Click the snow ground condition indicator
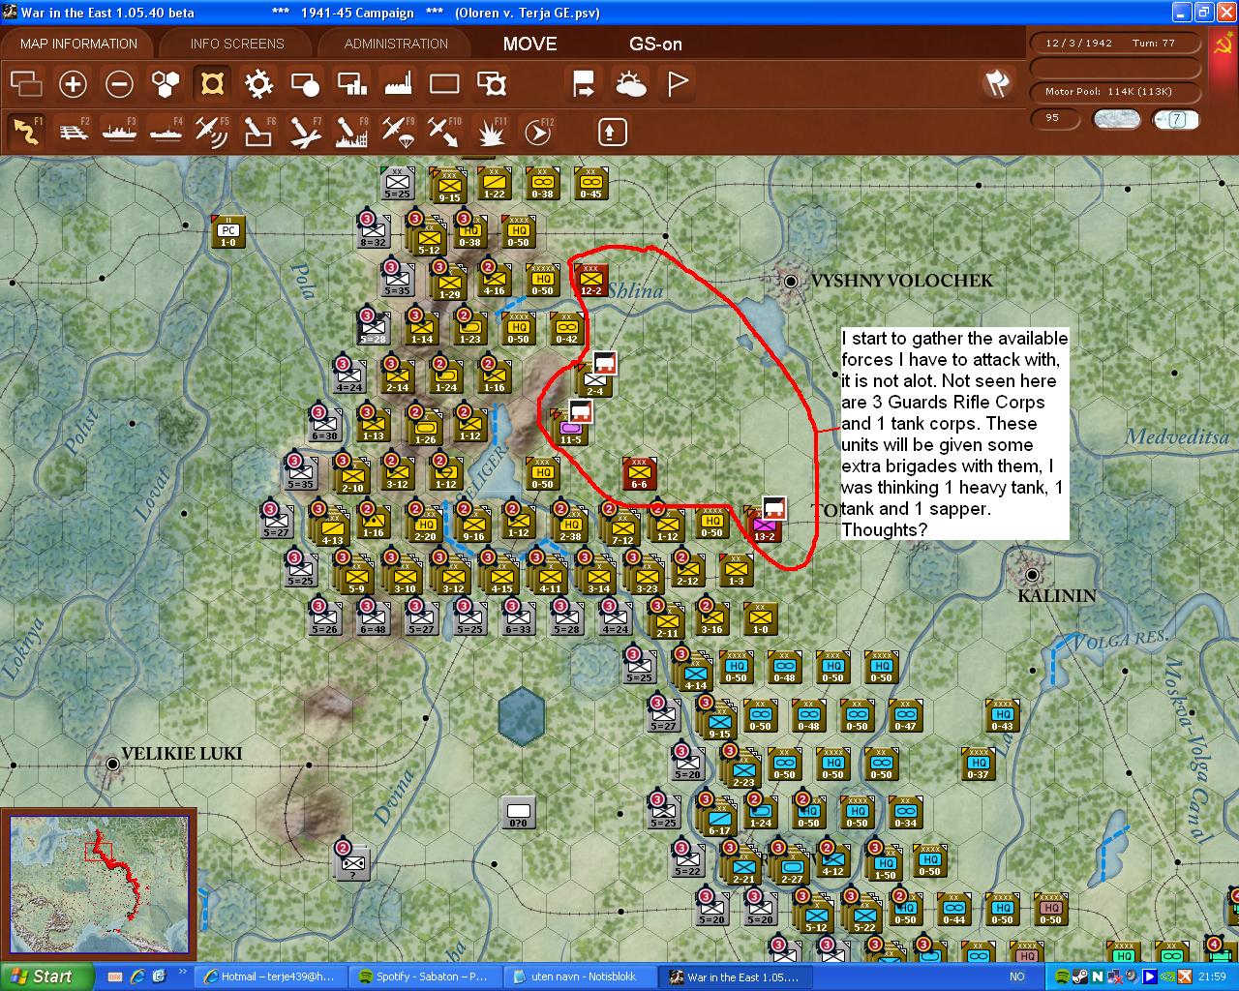Image resolution: width=1239 pixels, height=991 pixels. coord(1116,119)
